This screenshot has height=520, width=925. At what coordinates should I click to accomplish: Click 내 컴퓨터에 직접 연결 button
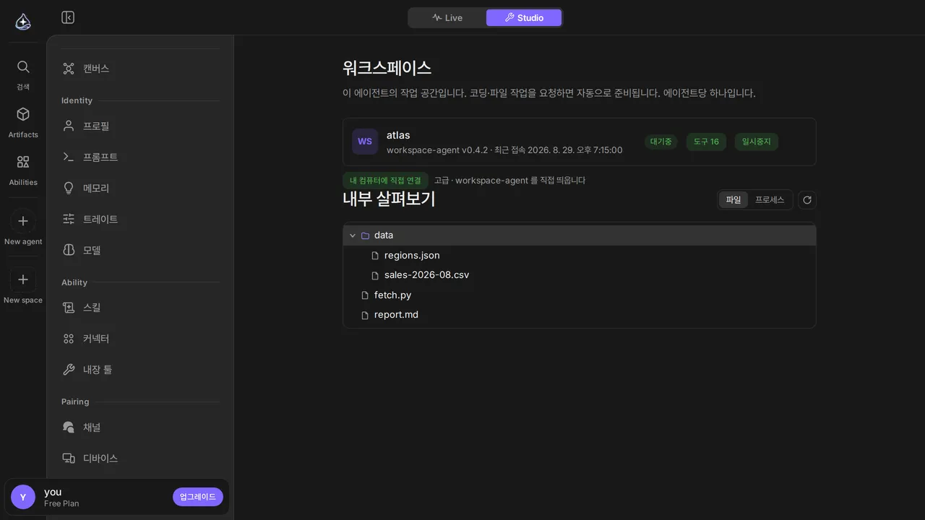click(385, 181)
